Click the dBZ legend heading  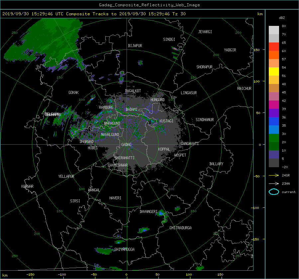pyautogui.click(x=282, y=18)
